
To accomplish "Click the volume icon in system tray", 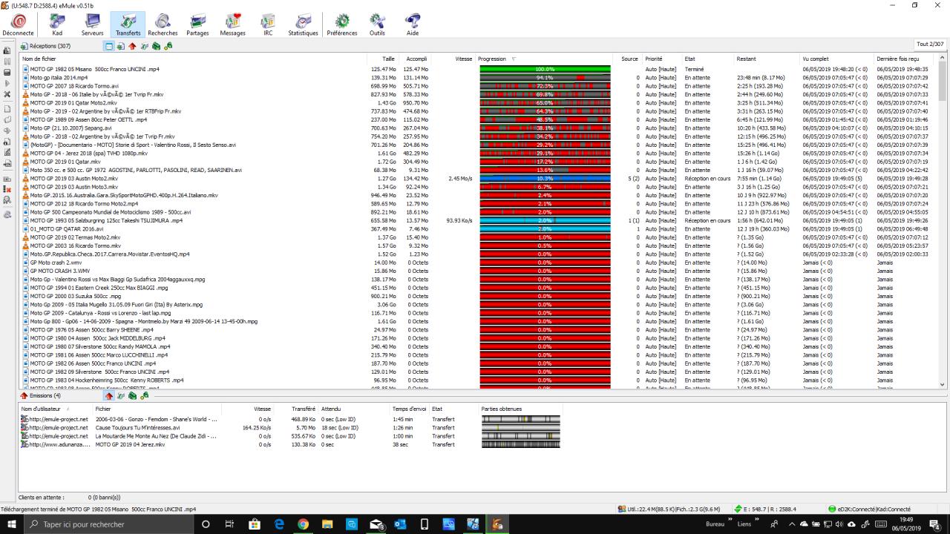I will [839, 524].
